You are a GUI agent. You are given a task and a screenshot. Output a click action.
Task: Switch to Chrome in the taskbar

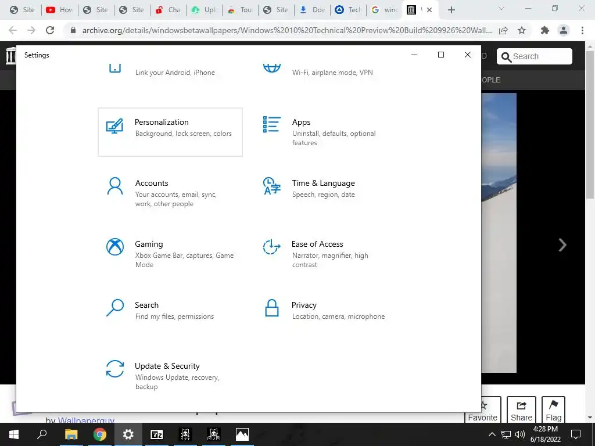(x=99, y=434)
